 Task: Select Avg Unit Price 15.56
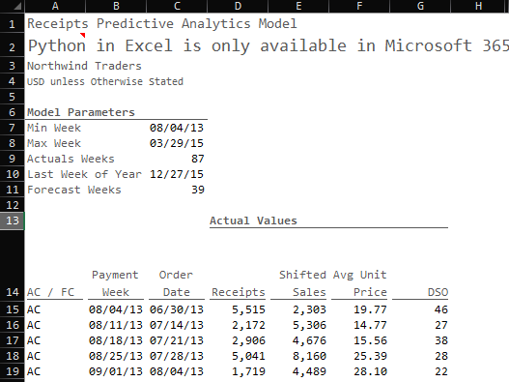click(370, 340)
